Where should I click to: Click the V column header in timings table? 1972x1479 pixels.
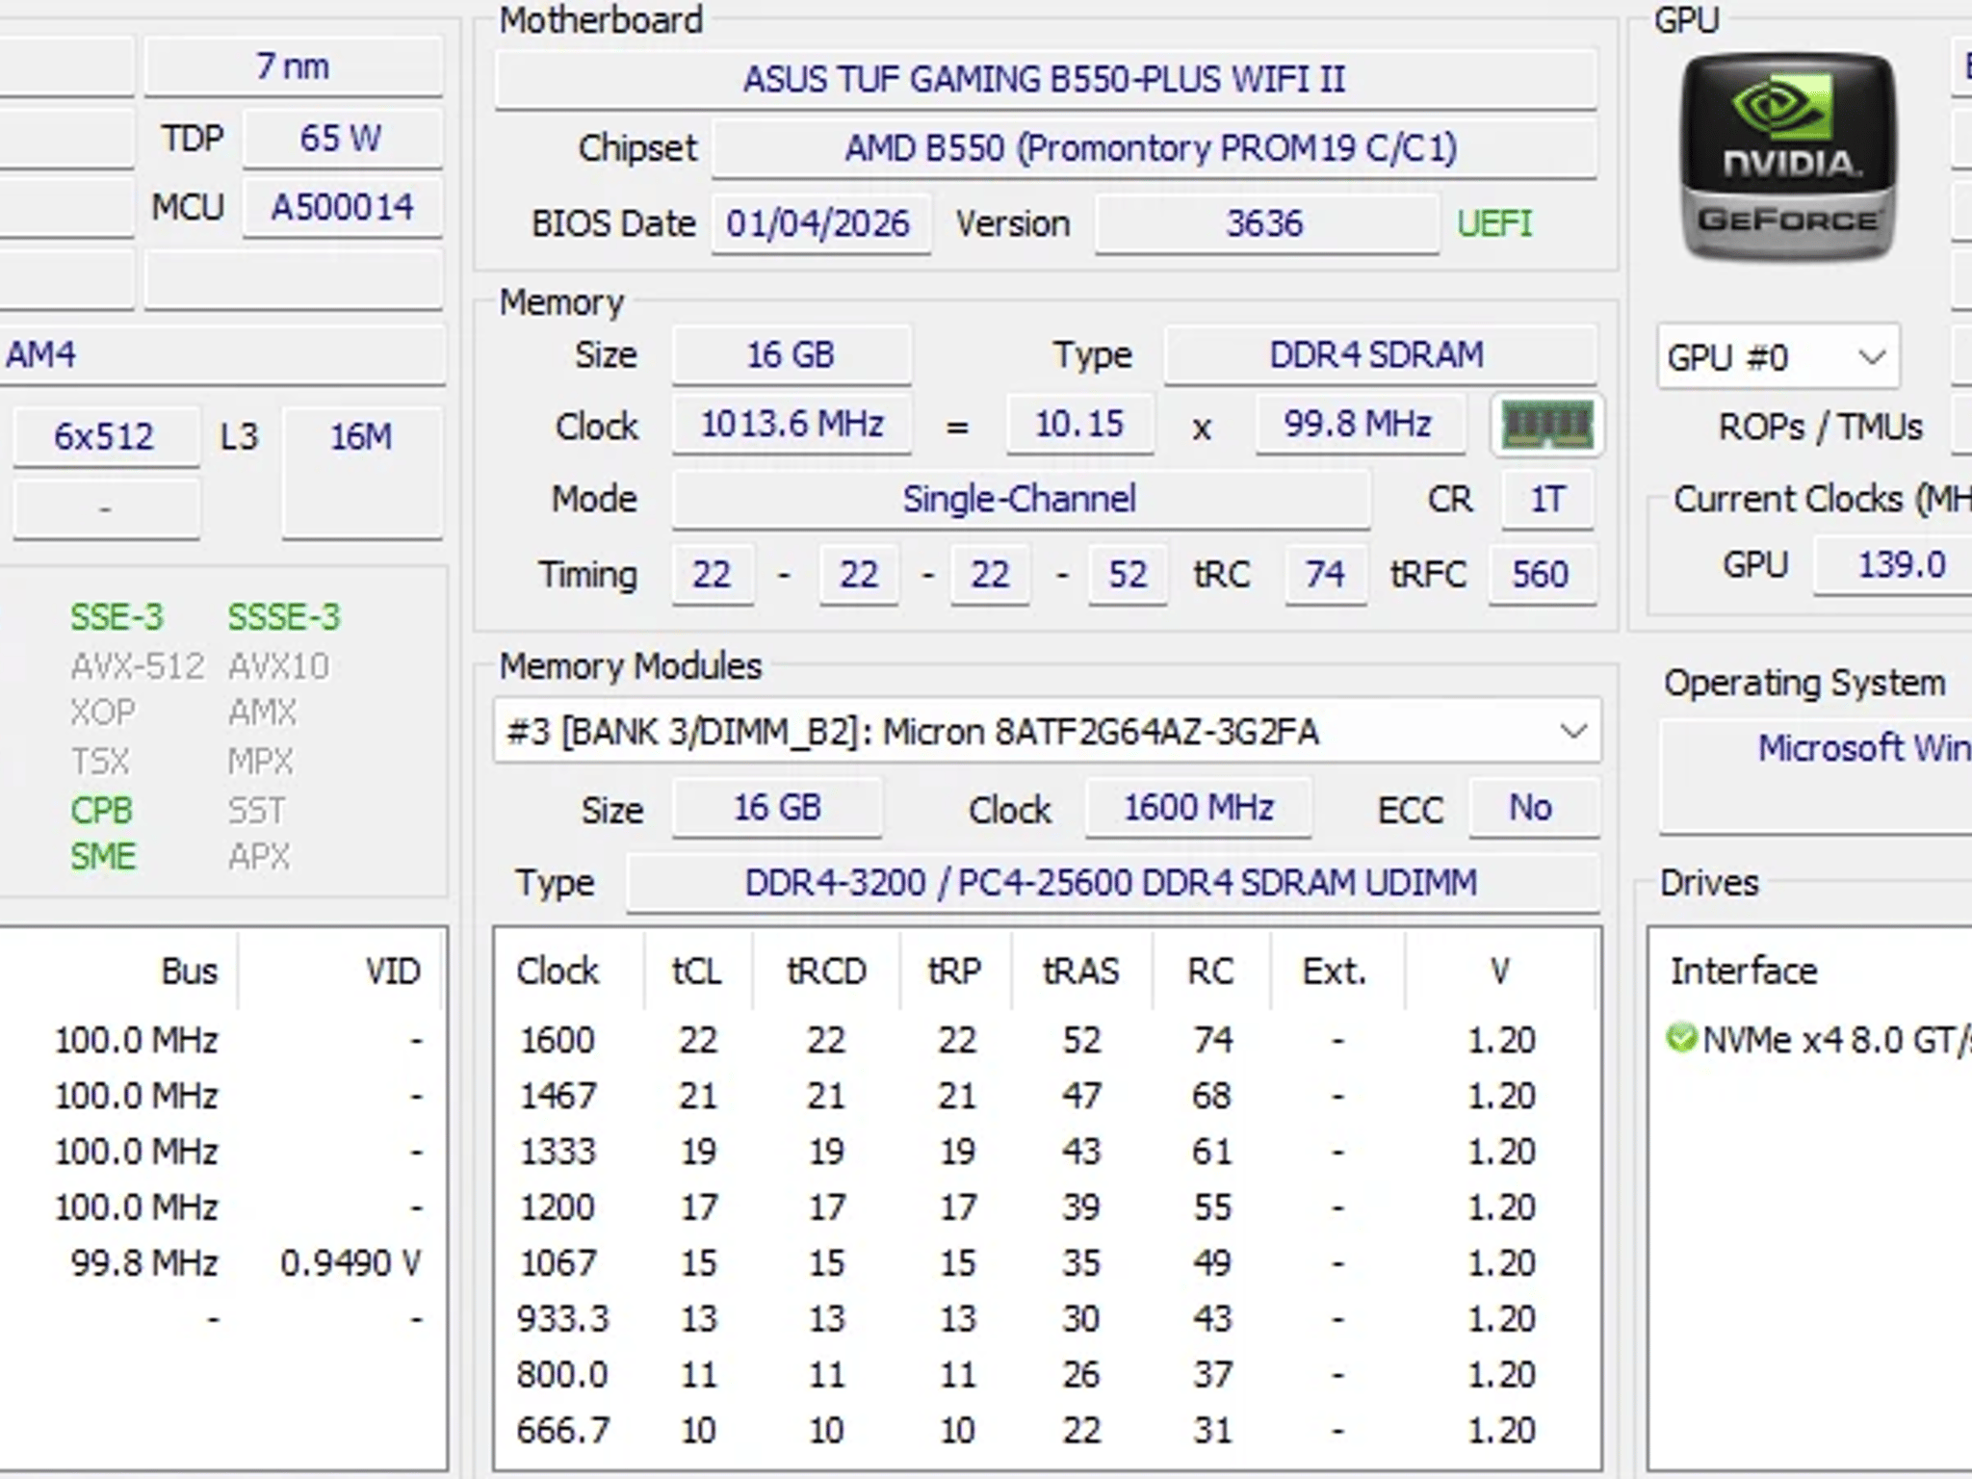1500,971
